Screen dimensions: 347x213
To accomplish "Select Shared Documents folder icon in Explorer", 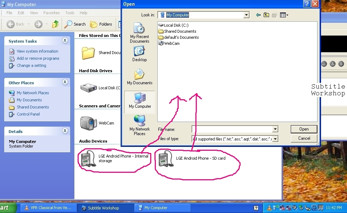I will tap(88, 53).
